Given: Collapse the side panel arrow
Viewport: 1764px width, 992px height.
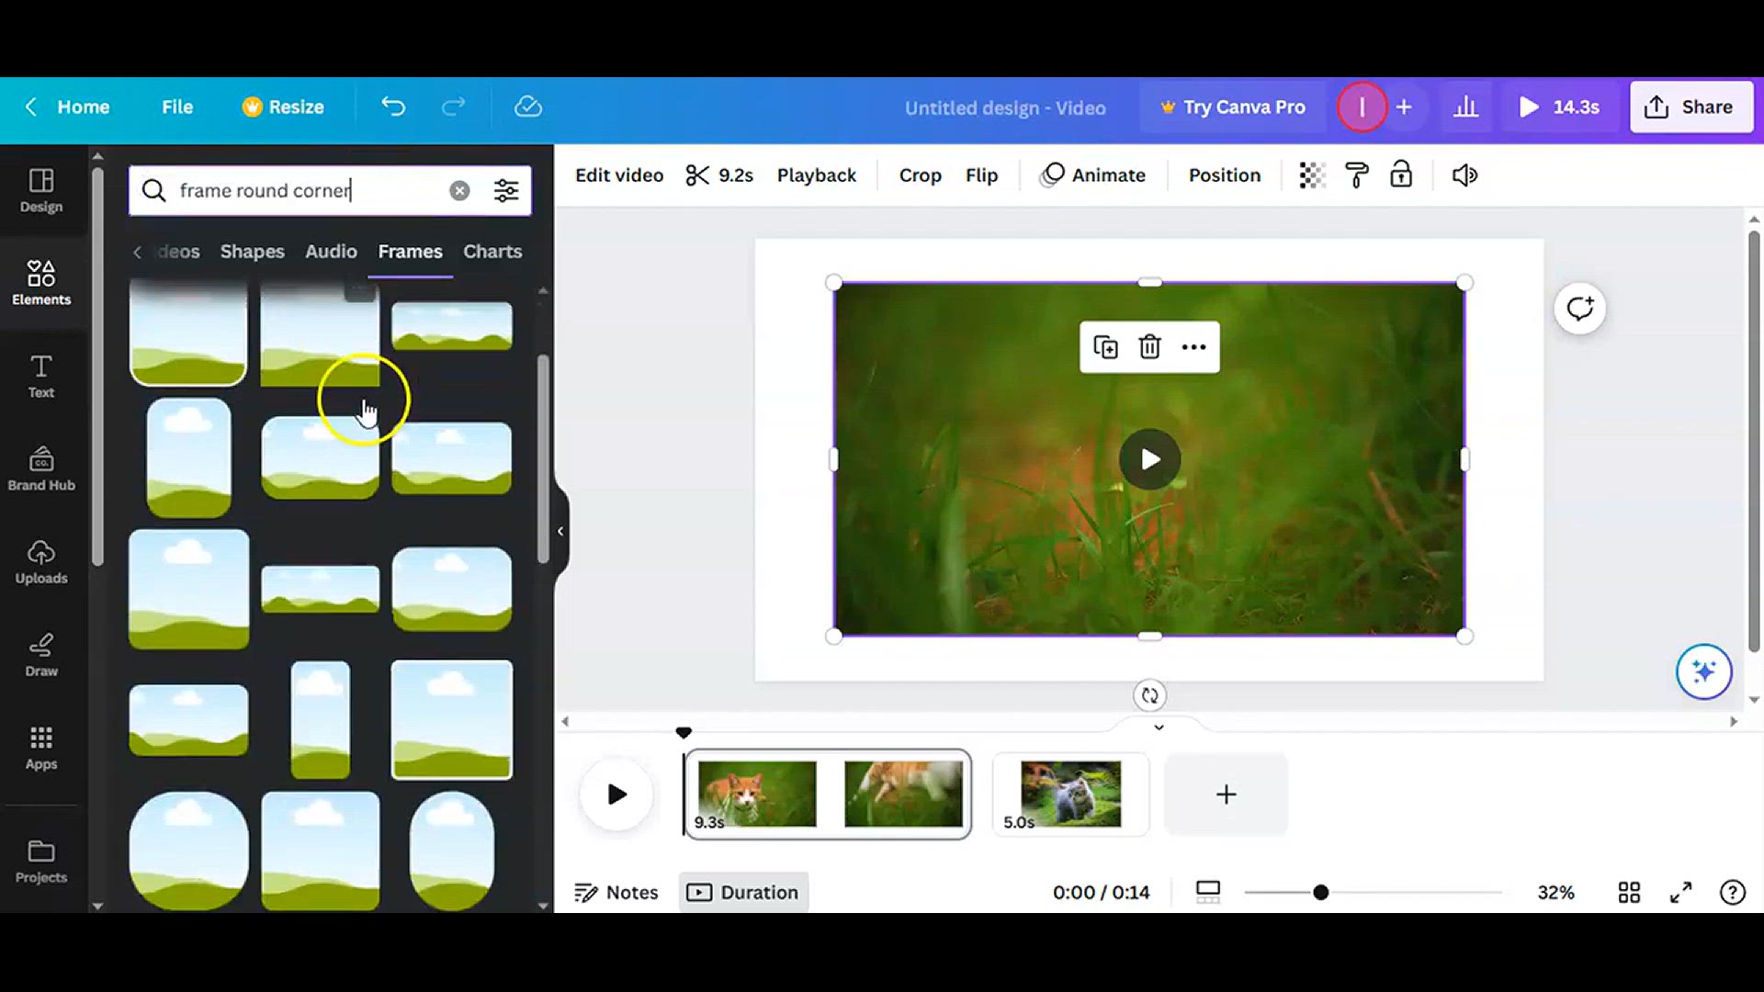Looking at the screenshot, I should coord(560,531).
